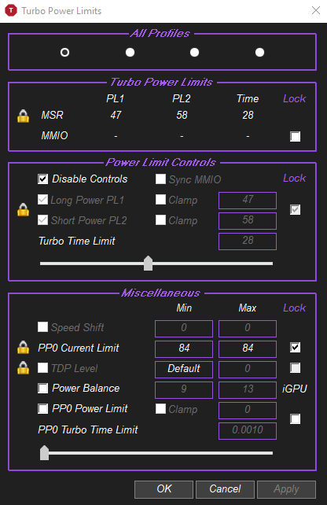Select the second All Profiles radio button
This screenshot has width=327, height=505.
(130, 52)
